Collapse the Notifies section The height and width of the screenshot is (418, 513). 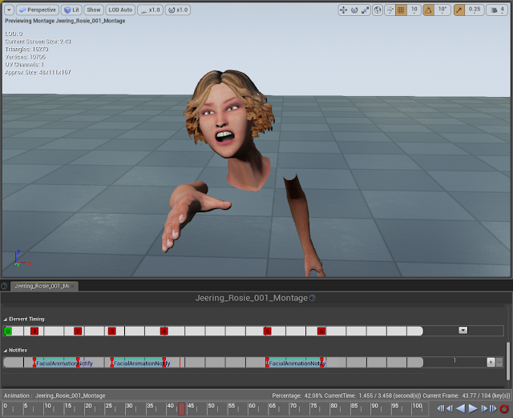click(5, 350)
